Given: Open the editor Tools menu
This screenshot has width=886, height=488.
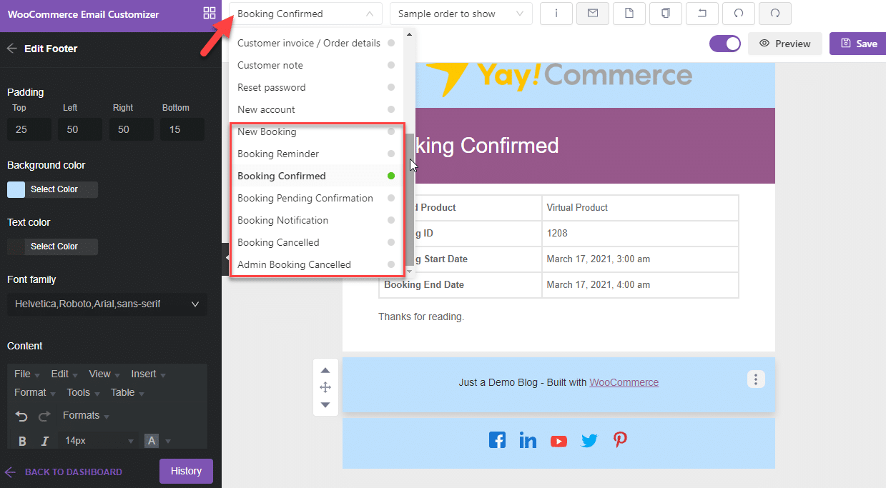Looking at the screenshot, I should (x=83, y=392).
